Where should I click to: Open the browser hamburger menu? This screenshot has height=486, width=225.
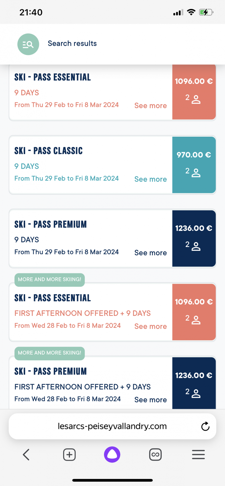[x=198, y=455]
